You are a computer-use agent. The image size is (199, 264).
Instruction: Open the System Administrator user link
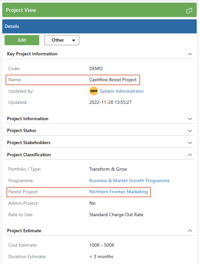[x=122, y=91]
